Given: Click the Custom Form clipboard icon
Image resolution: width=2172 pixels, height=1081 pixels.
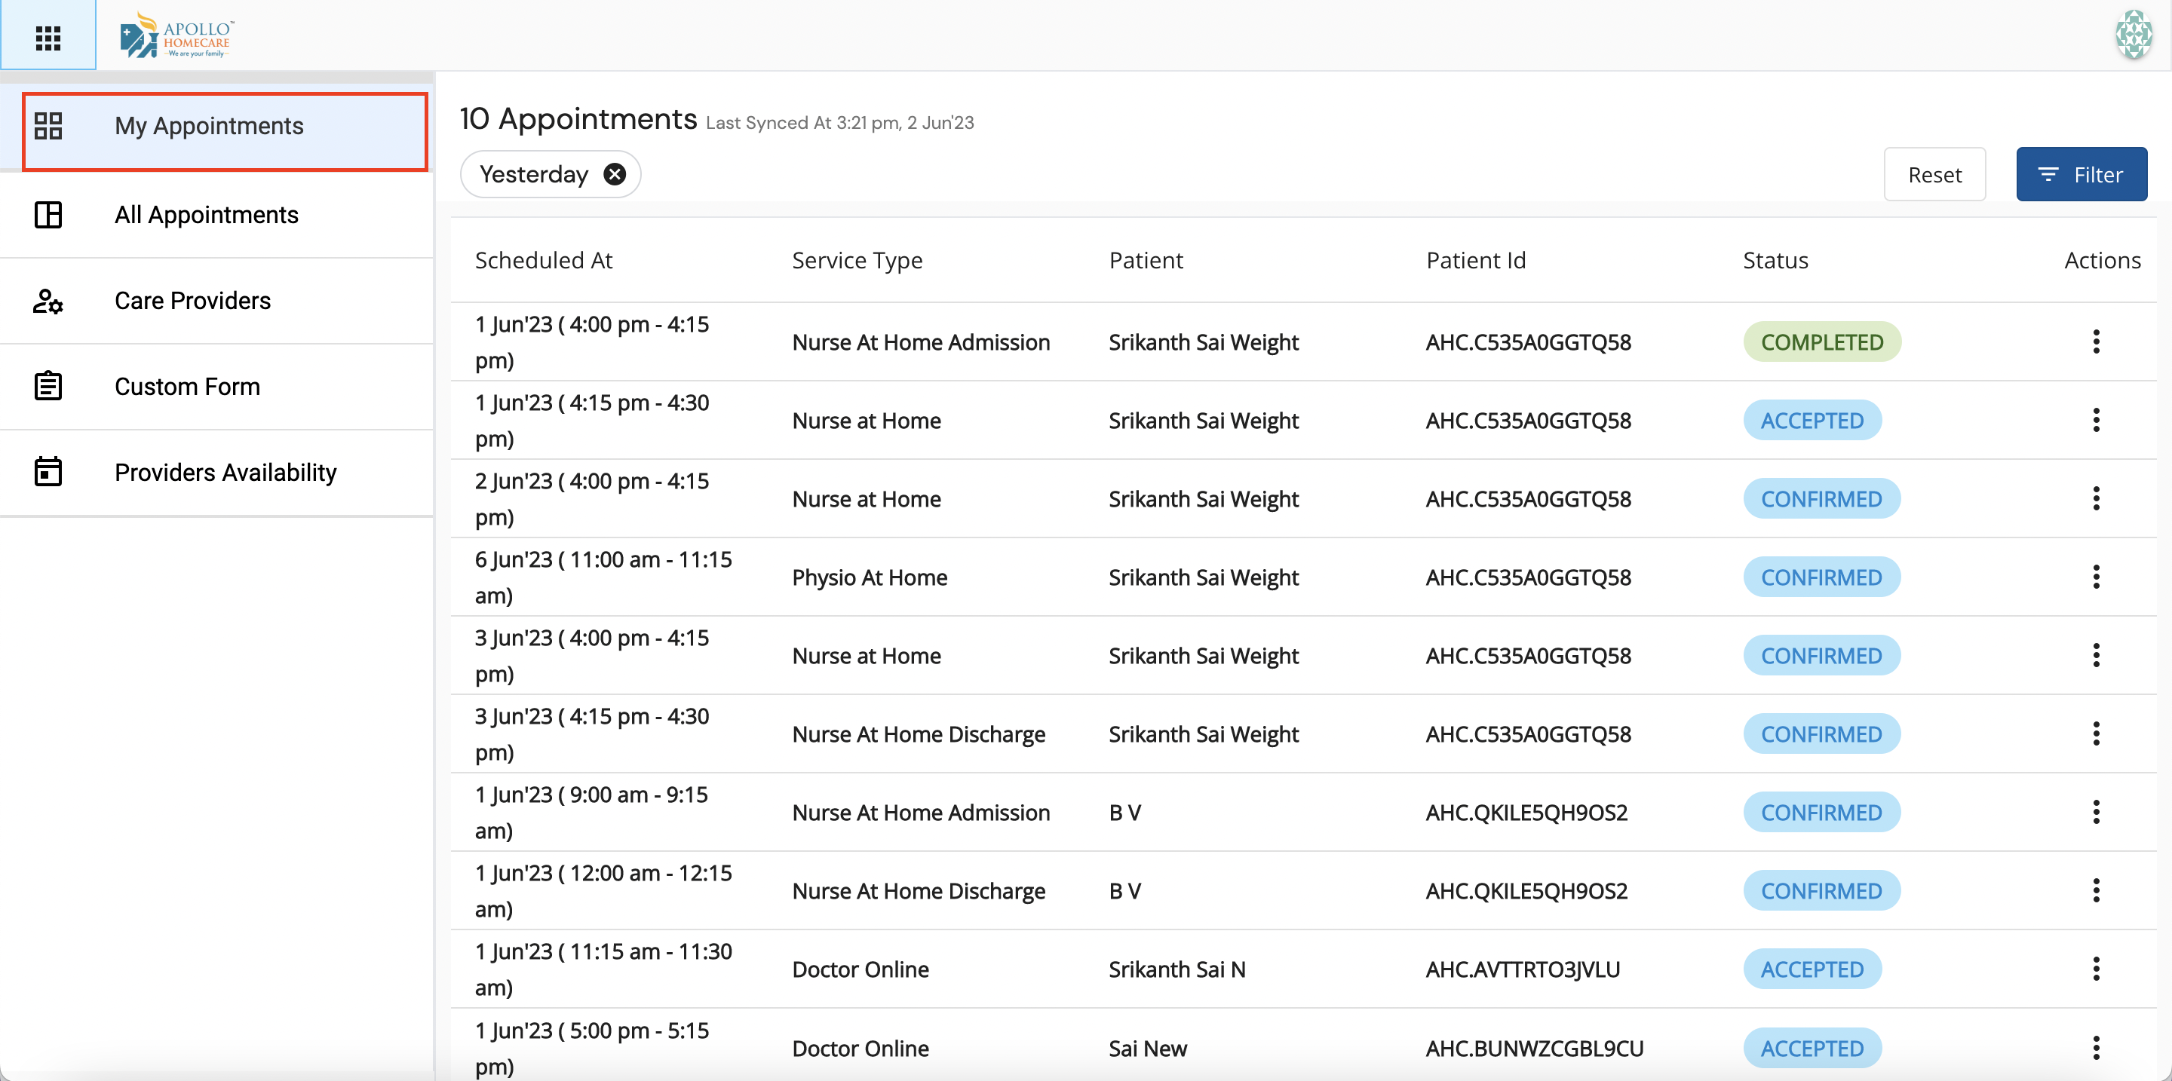Looking at the screenshot, I should tap(48, 387).
